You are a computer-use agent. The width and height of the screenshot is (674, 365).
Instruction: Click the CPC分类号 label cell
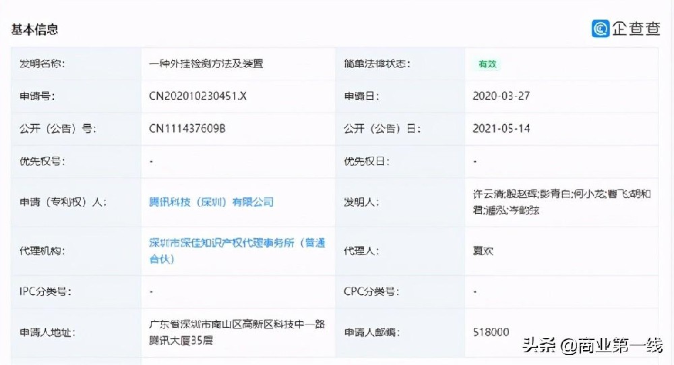tap(400, 291)
